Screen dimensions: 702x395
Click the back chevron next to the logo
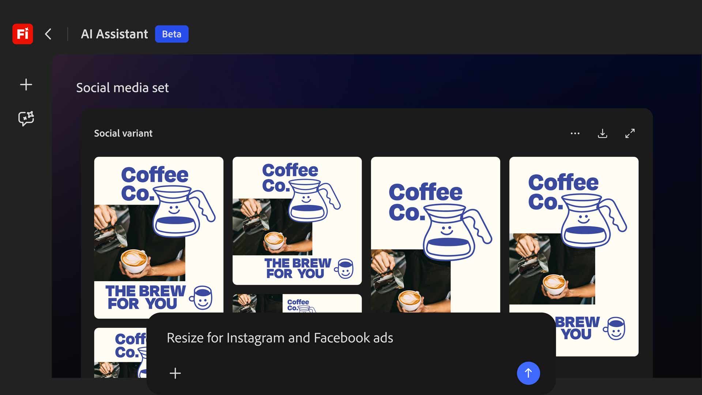48,34
